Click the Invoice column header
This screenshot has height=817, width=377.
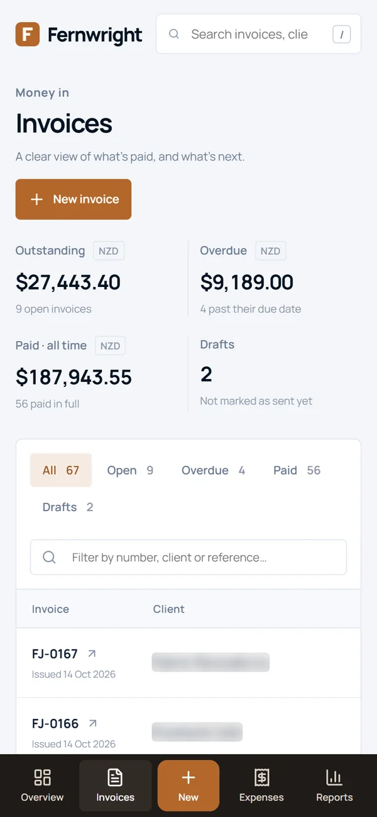(x=50, y=609)
